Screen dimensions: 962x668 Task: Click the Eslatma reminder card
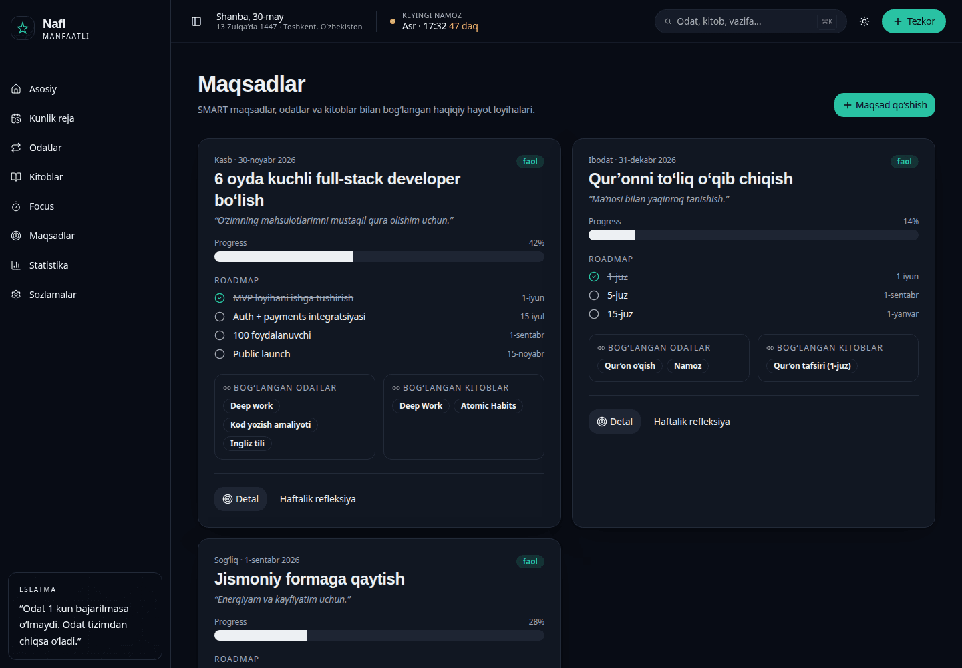pyautogui.click(x=85, y=616)
